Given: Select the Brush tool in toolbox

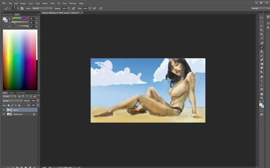Looking at the screenshot, I should 262,47.
